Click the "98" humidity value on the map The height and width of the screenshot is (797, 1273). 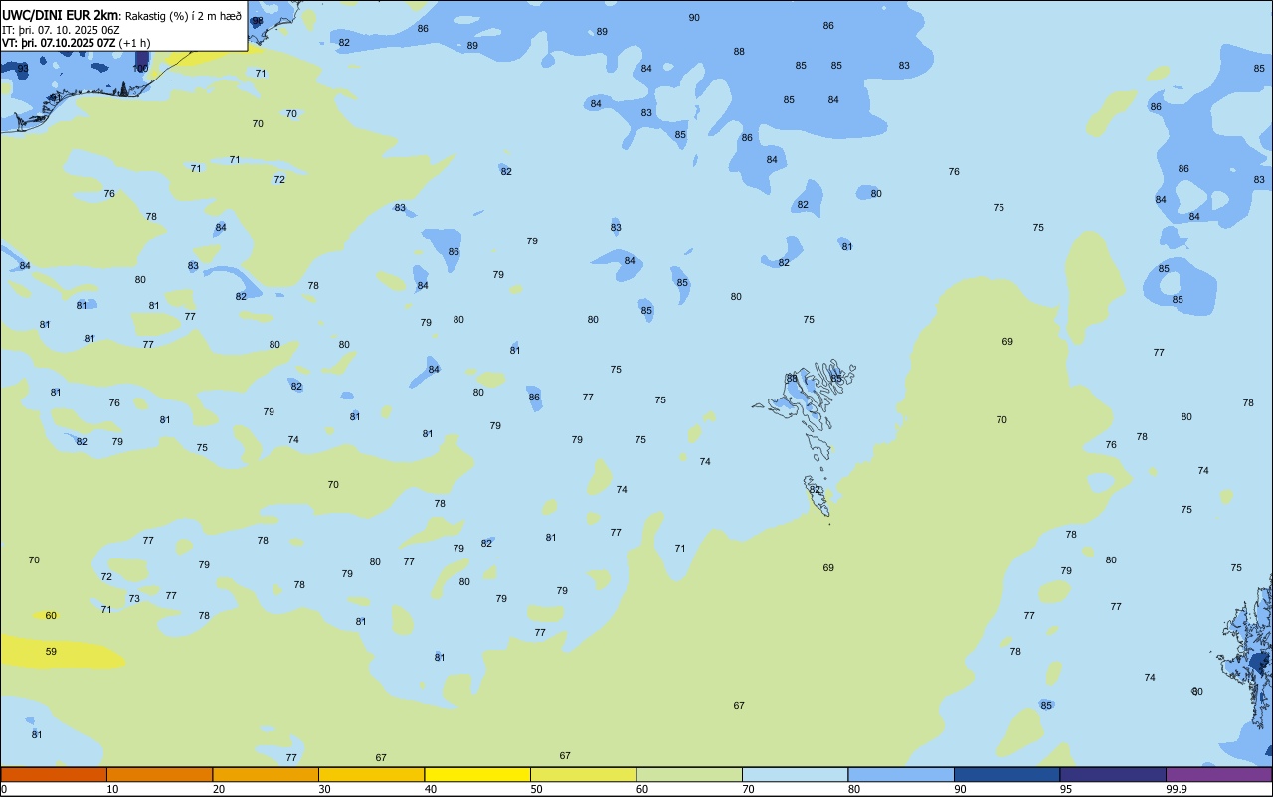click(258, 21)
